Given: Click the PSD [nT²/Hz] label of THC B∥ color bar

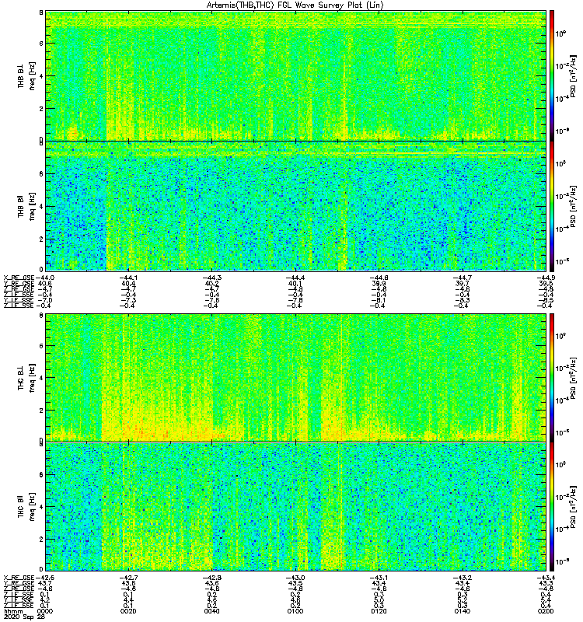Looking at the screenshot, I should pyautogui.click(x=573, y=507).
